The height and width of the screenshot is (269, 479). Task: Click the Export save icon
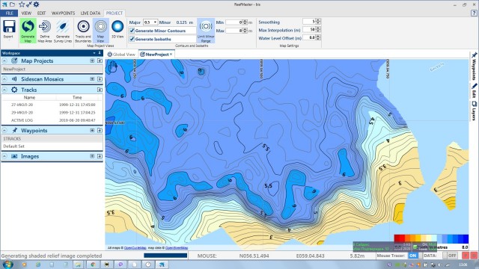click(9, 28)
